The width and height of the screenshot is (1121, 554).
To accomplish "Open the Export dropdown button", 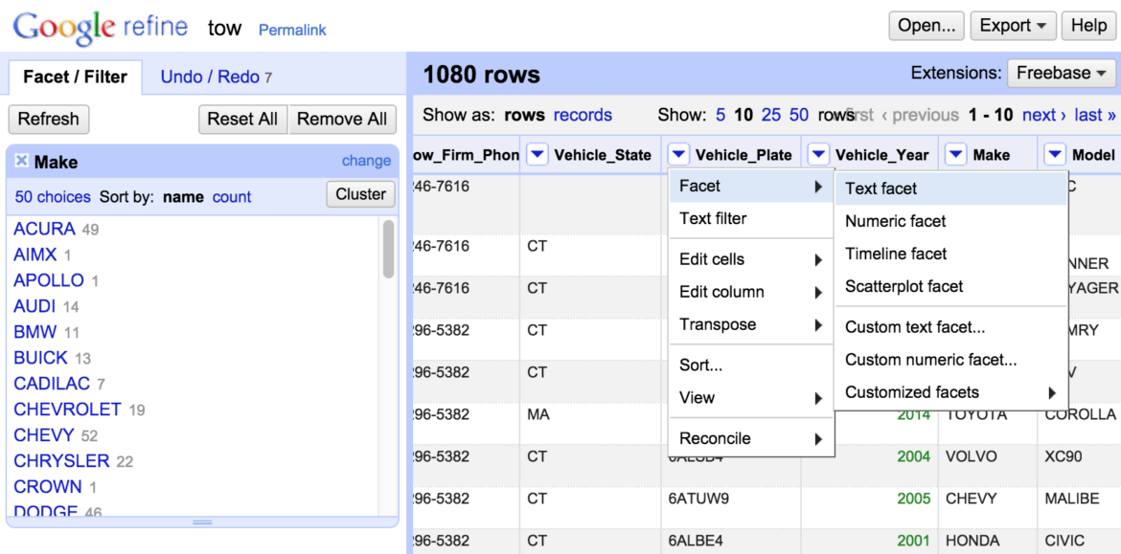I will pyautogui.click(x=1013, y=26).
